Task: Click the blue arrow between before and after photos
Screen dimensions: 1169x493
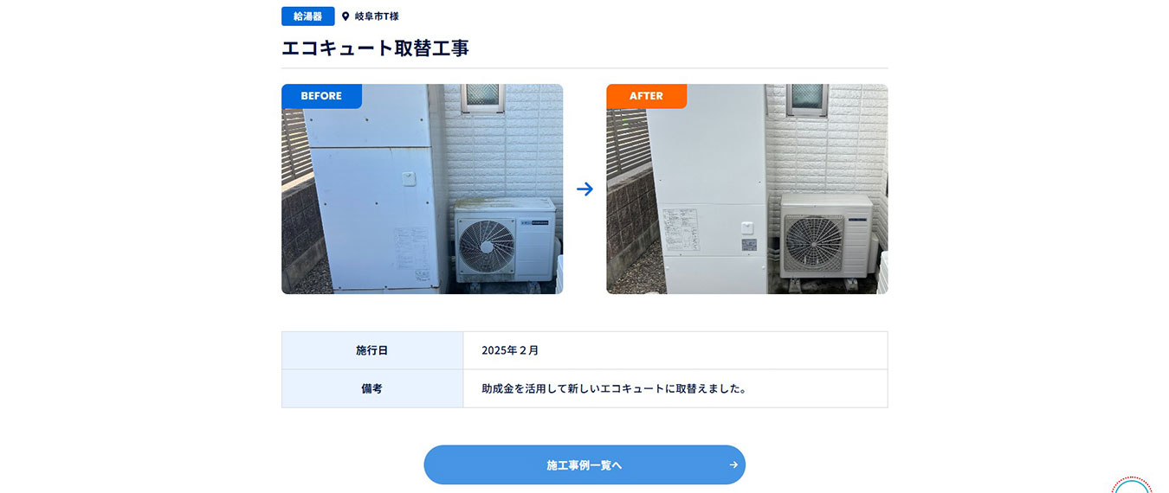Action: pos(584,189)
